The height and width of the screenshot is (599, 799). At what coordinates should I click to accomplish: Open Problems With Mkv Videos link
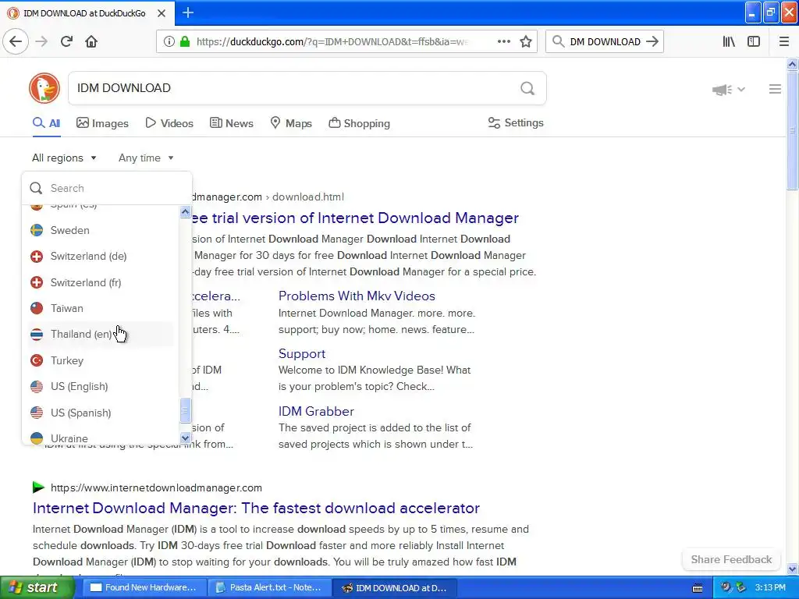tap(357, 296)
